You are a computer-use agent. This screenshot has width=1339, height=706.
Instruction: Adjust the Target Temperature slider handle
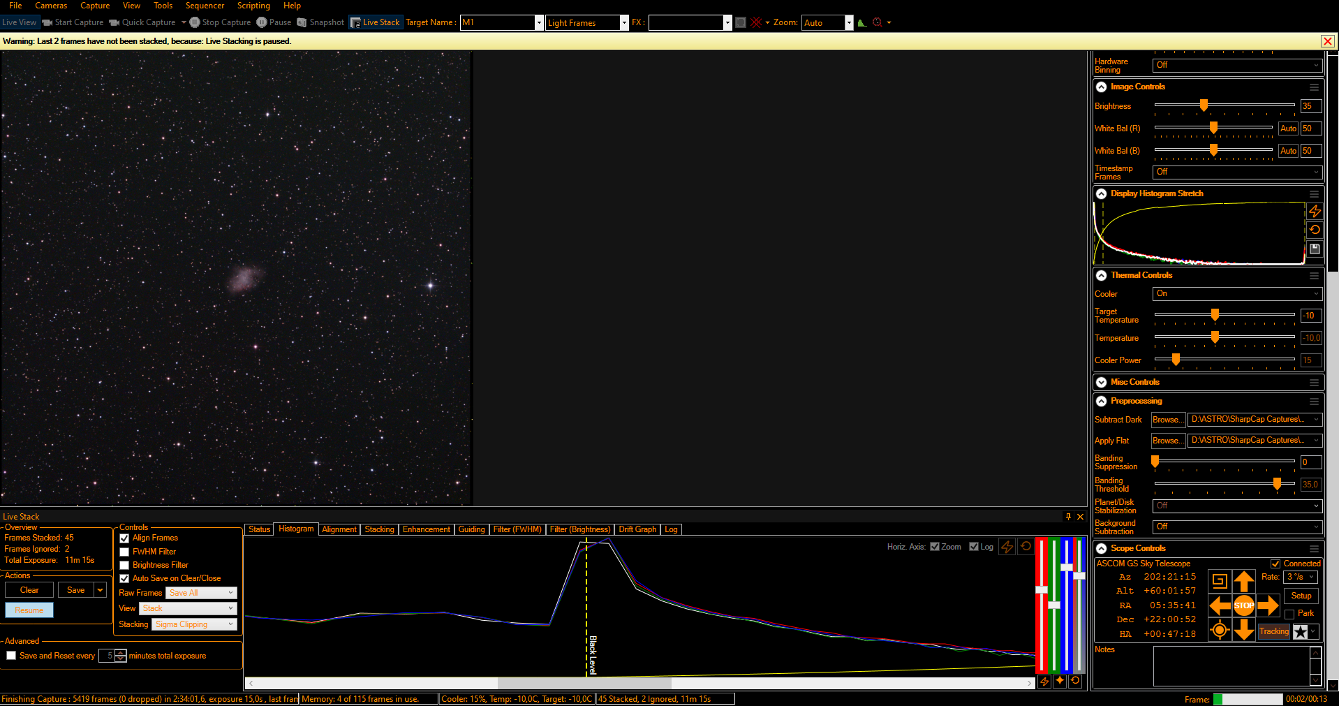tap(1215, 315)
